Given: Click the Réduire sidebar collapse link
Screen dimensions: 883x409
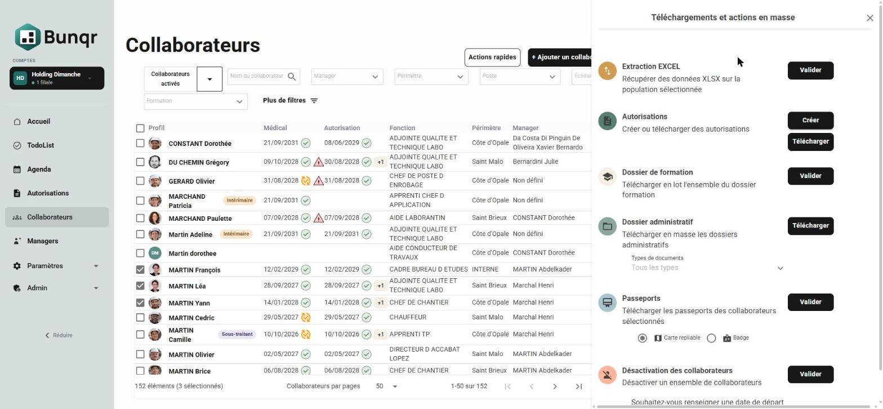Looking at the screenshot, I should tap(59, 336).
